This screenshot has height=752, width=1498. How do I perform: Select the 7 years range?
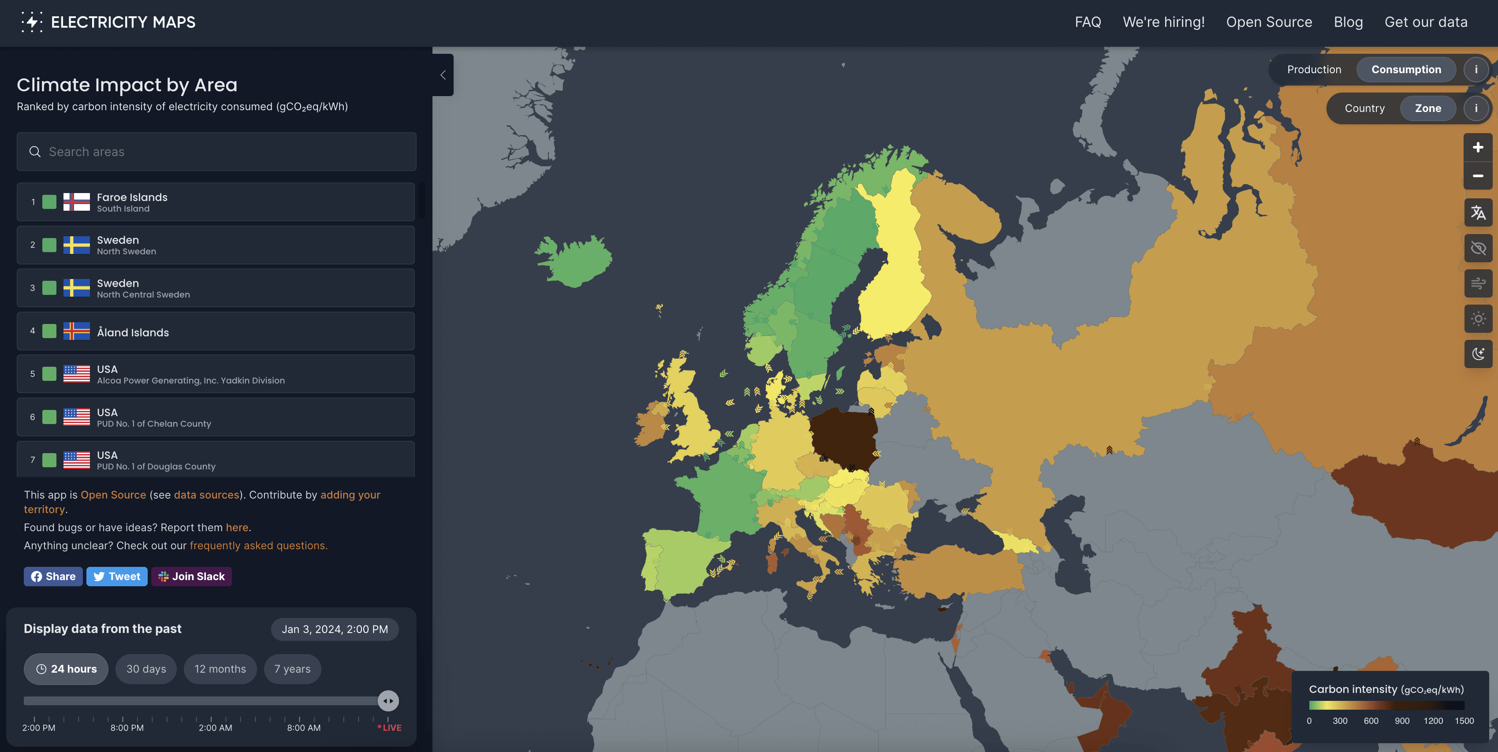click(293, 669)
